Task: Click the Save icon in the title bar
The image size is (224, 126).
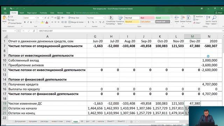Action: click(x=5, y=8)
